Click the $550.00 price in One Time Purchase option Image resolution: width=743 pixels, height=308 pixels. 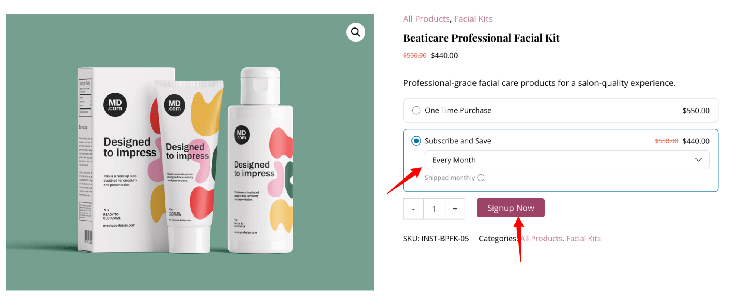695,111
